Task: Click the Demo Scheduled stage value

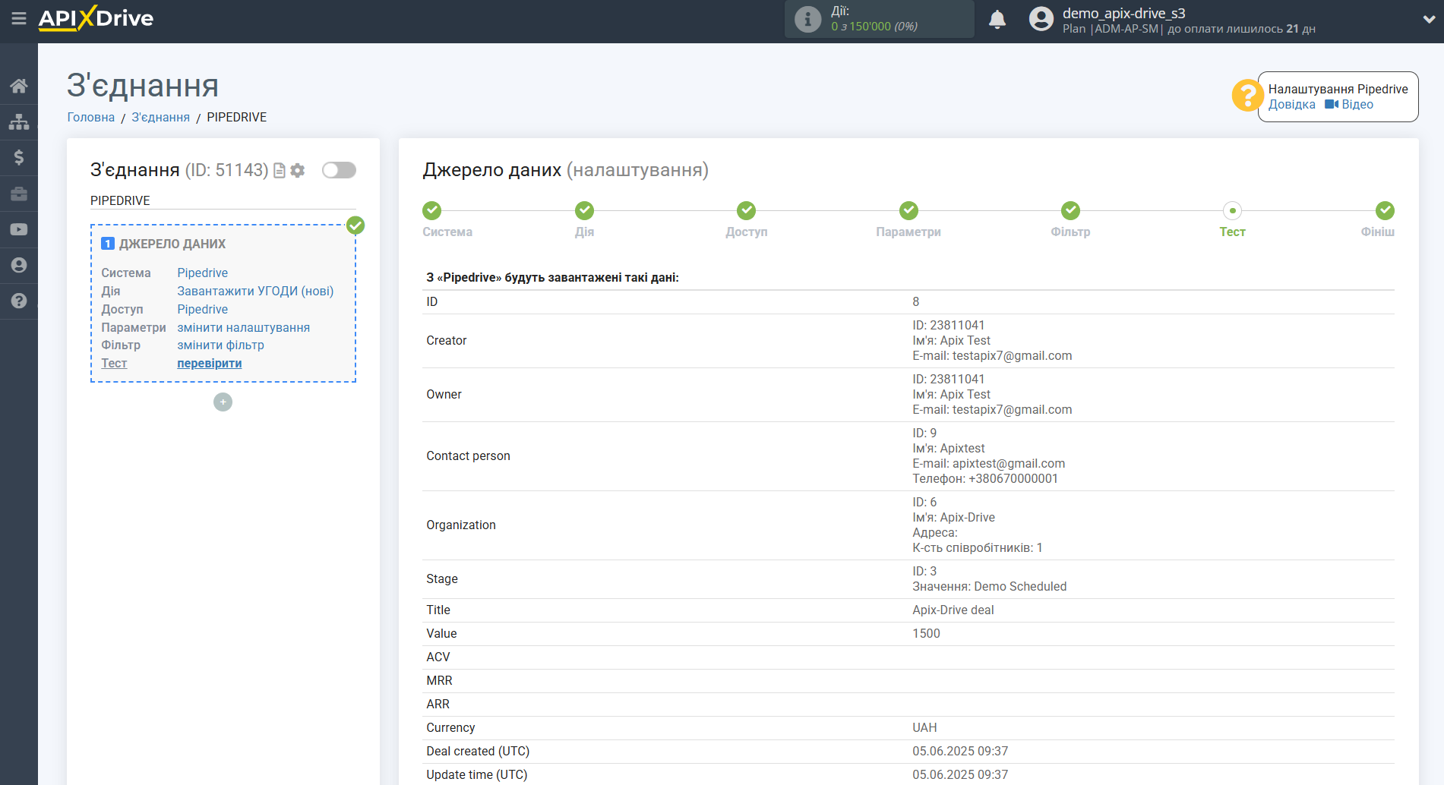Action: coord(1020,586)
